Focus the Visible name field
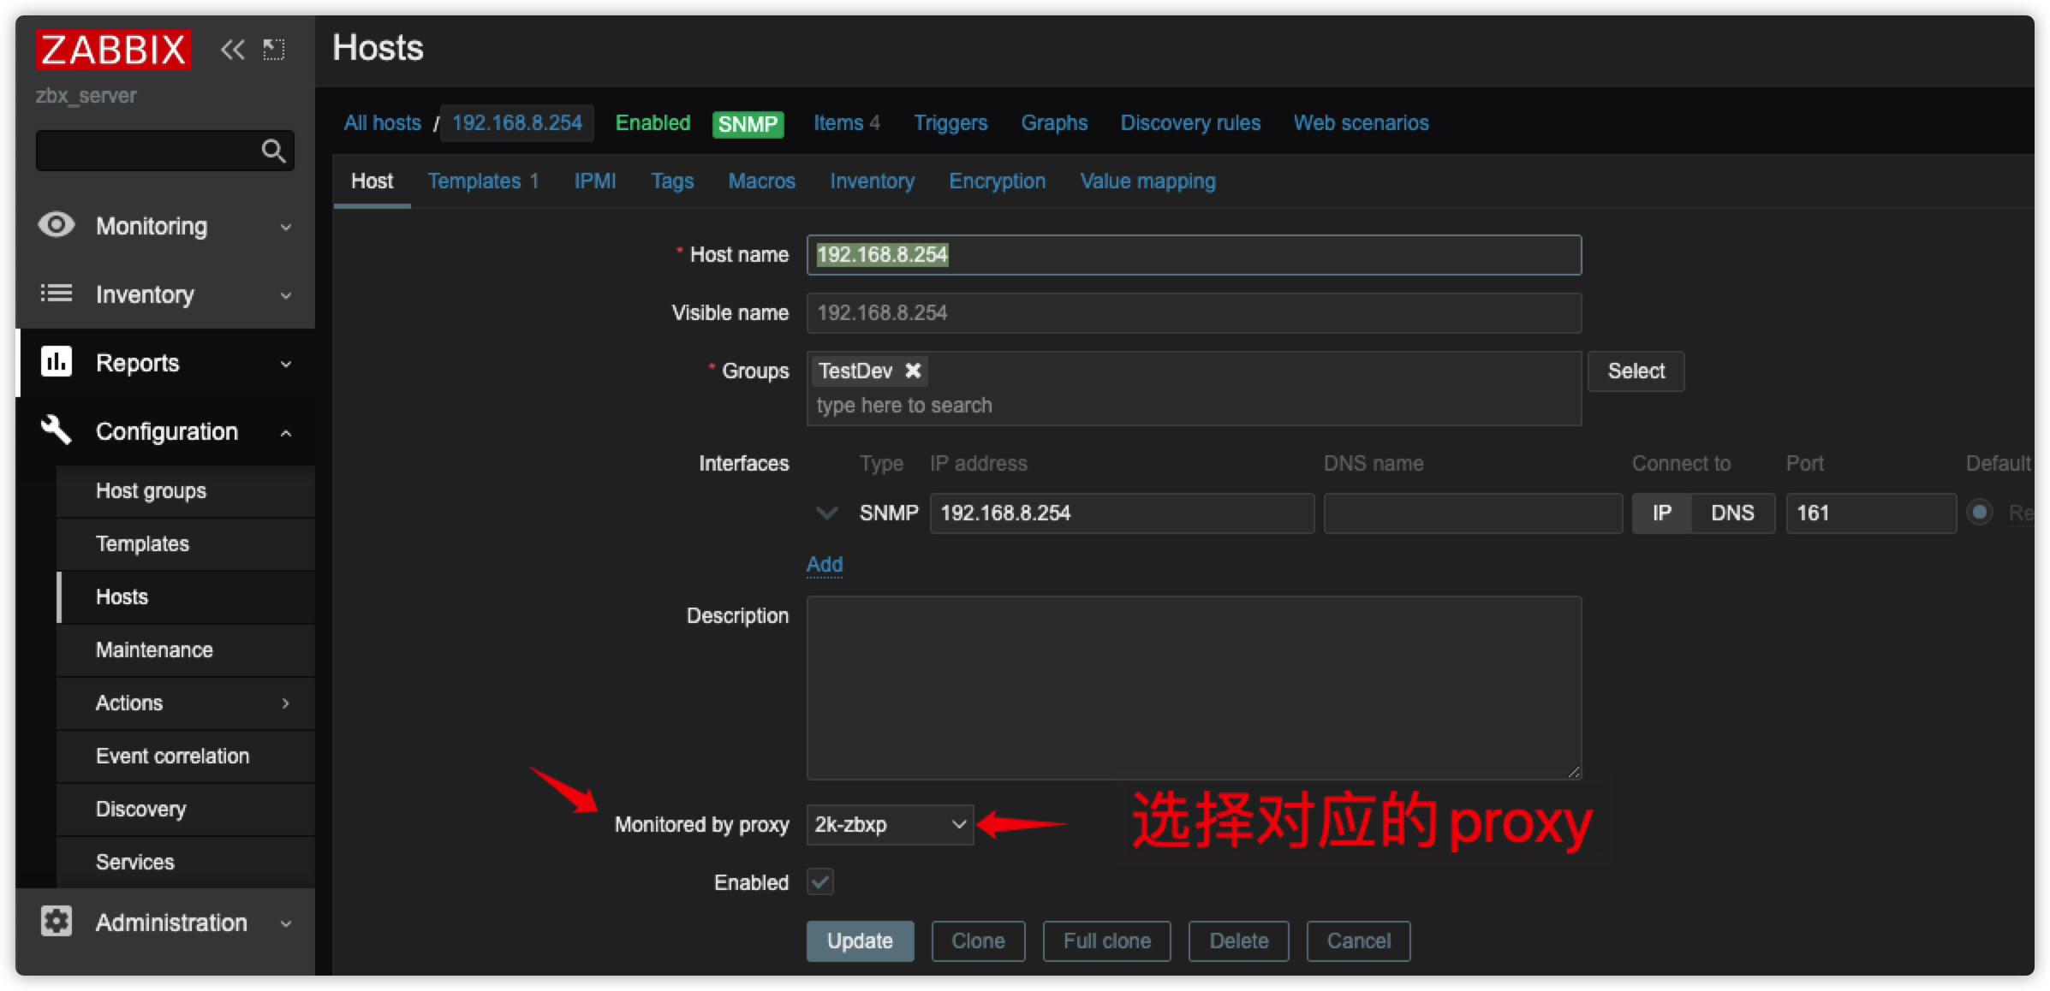Viewport: 2050px width, 991px height. pos(1194,312)
